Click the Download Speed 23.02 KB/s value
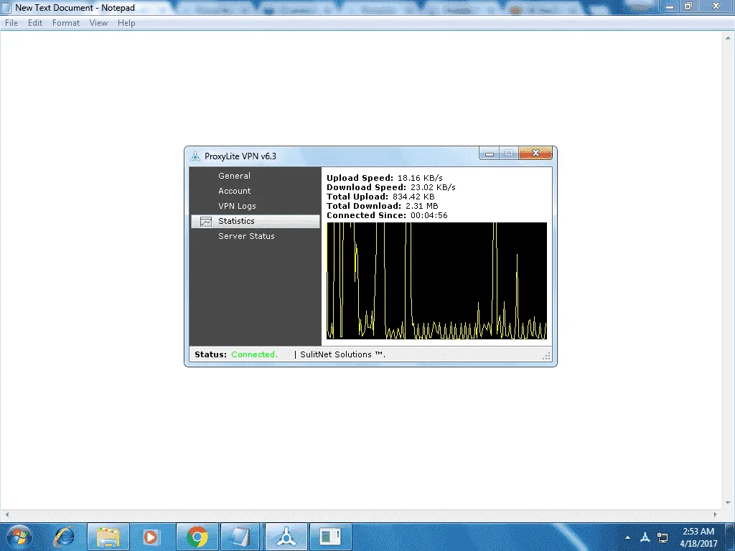 [433, 187]
